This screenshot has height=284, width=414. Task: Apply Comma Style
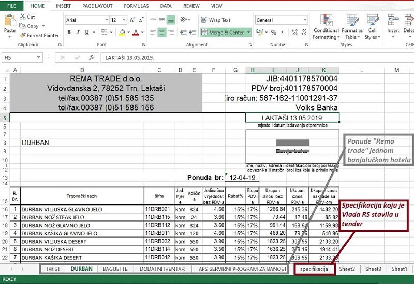coord(282,32)
